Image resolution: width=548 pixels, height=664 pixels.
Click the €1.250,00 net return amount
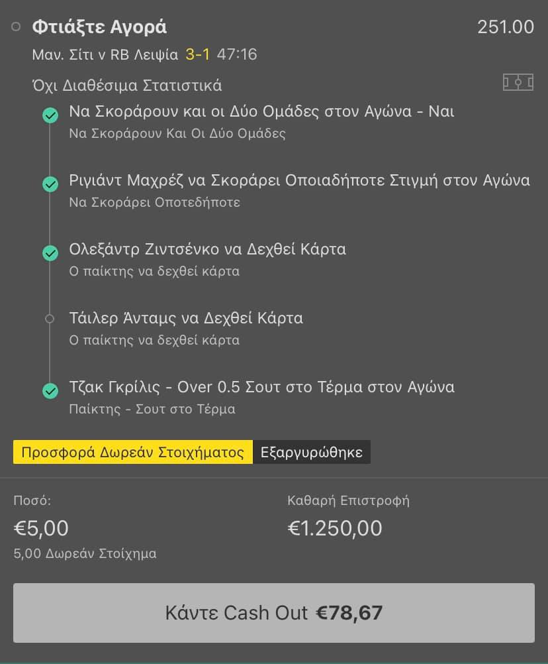click(x=335, y=528)
